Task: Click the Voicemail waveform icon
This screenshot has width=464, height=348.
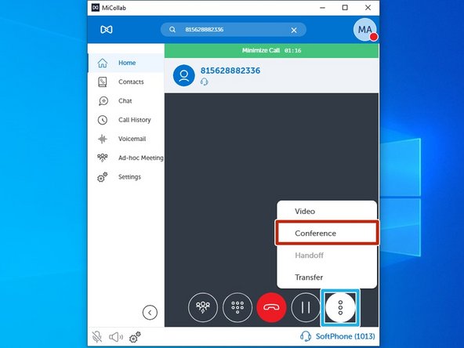Action: coord(103,139)
